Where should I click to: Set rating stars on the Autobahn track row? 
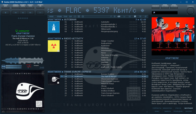coord(133,22)
